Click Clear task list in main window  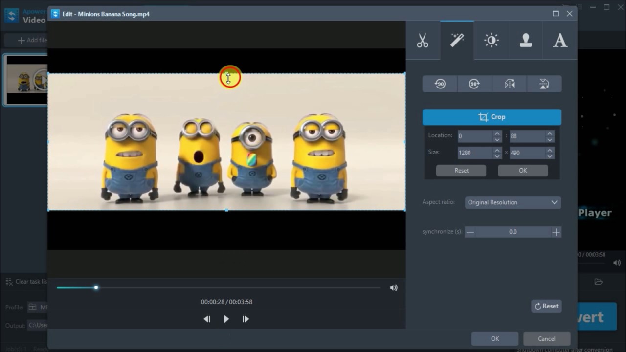[x=26, y=282]
